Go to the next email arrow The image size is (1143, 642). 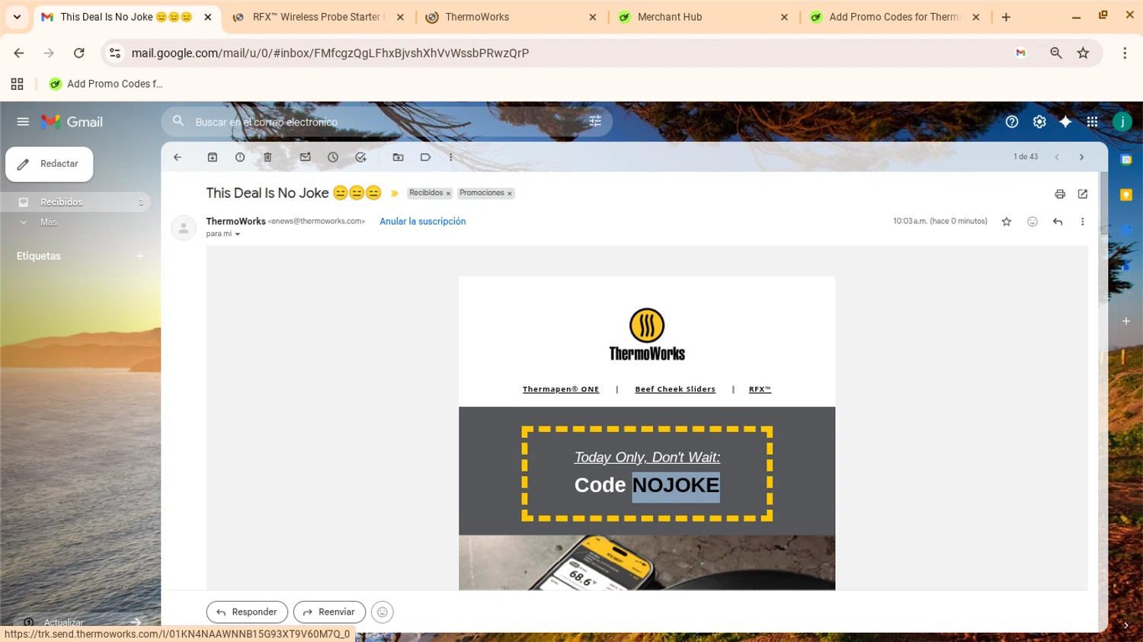coord(1081,157)
